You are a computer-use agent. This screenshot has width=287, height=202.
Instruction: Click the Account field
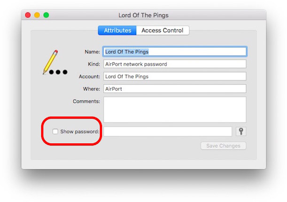pos(175,76)
